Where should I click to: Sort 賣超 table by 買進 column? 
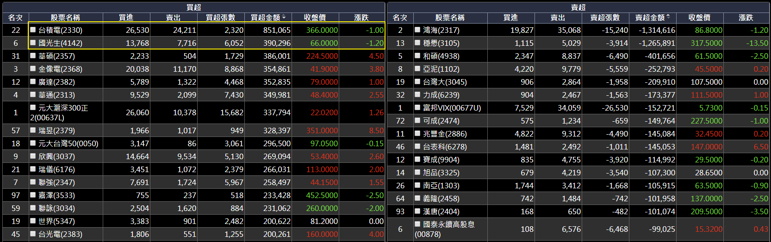click(x=510, y=18)
